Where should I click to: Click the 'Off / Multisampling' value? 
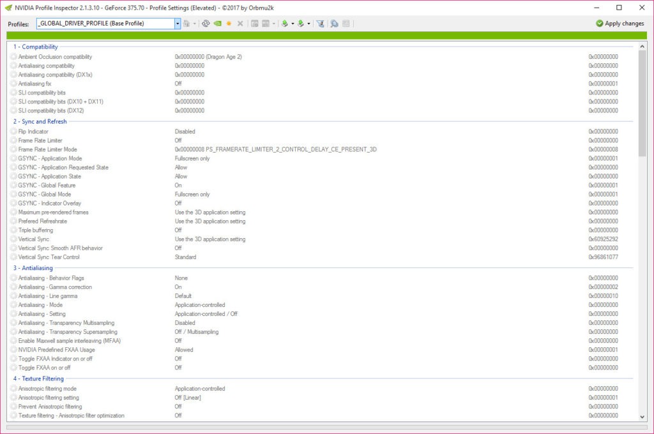[197, 332]
